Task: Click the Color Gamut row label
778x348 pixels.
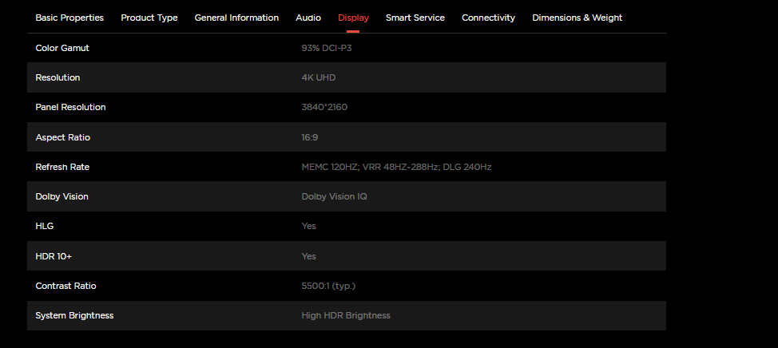Action: click(x=62, y=48)
